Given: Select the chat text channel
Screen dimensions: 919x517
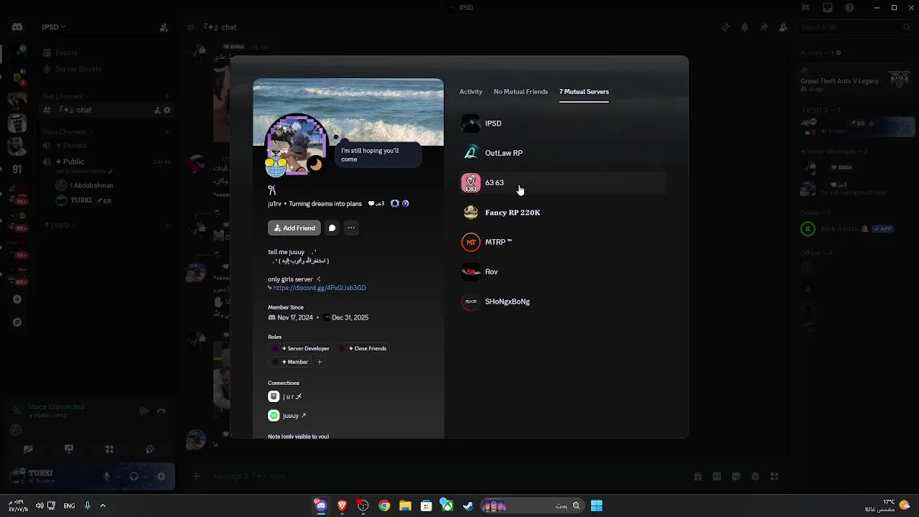Looking at the screenshot, I should click(x=106, y=110).
